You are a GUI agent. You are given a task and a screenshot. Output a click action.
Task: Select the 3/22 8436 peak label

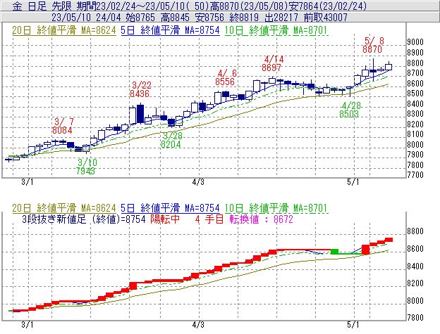[x=140, y=89]
